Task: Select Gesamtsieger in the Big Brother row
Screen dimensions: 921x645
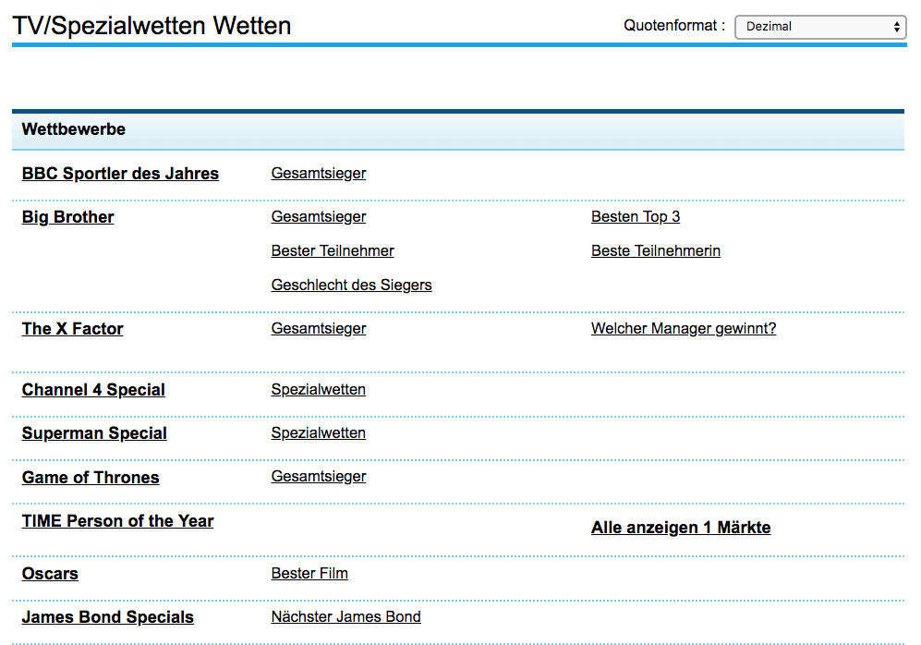Action: pos(319,216)
